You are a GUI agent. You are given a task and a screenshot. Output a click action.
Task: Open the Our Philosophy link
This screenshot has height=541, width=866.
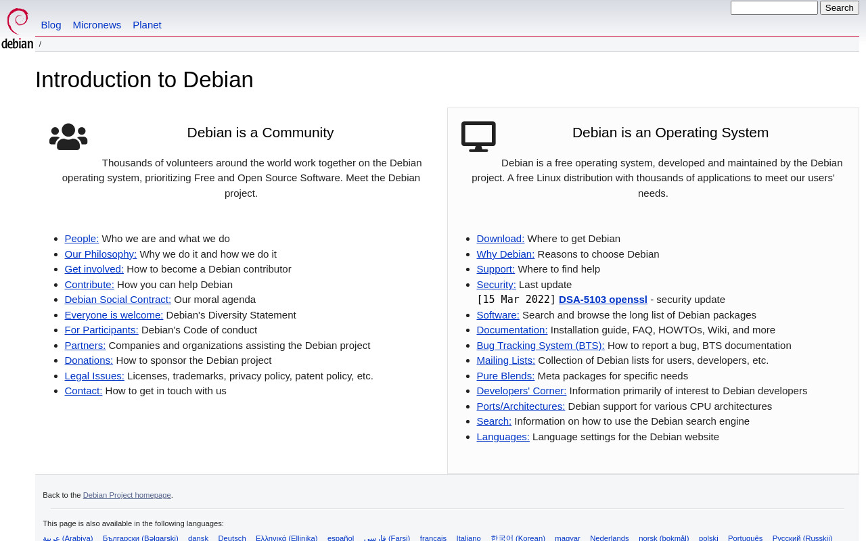pos(101,254)
